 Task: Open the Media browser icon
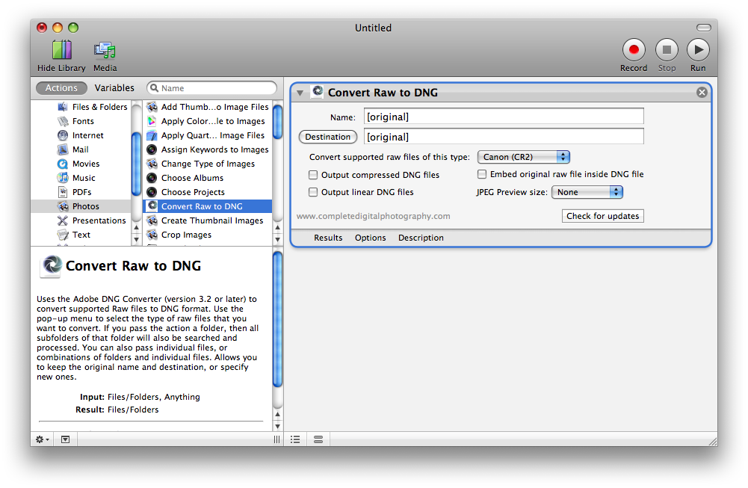click(x=105, y=49)
